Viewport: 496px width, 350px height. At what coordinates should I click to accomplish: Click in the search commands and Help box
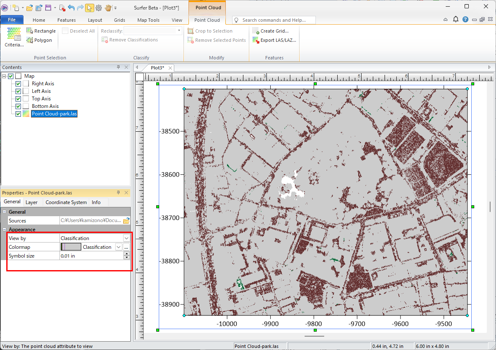pos(274,20)
